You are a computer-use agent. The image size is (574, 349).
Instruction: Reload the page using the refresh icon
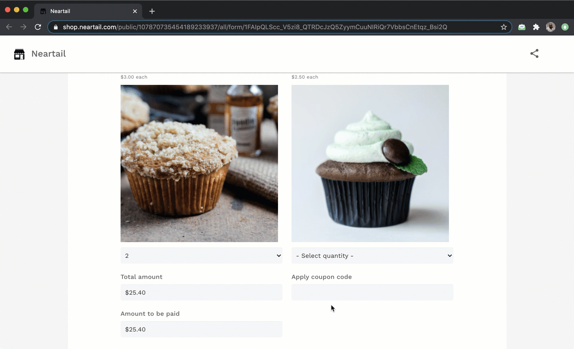click(x=38, y=27)
